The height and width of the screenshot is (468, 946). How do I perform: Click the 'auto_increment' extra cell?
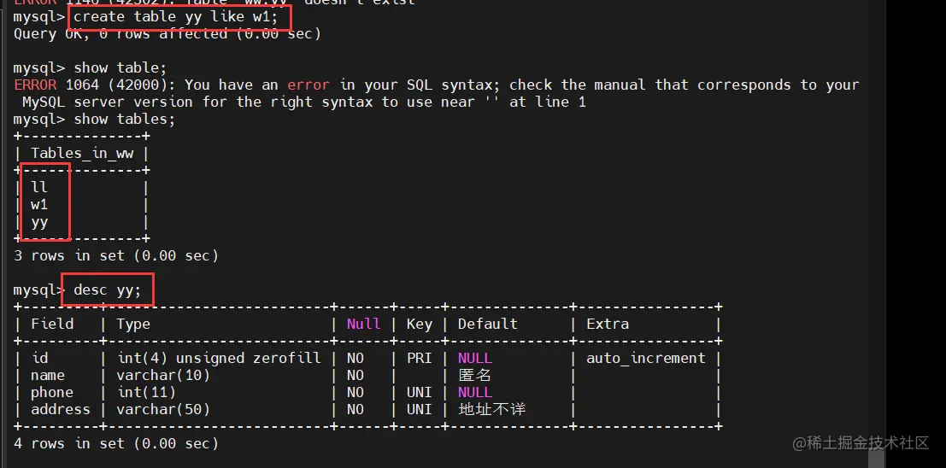pos(646,358)
